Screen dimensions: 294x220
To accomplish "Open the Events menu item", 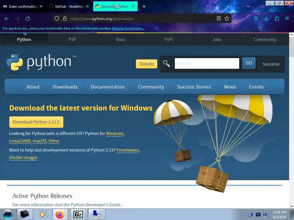I will (x=256, y=87).
